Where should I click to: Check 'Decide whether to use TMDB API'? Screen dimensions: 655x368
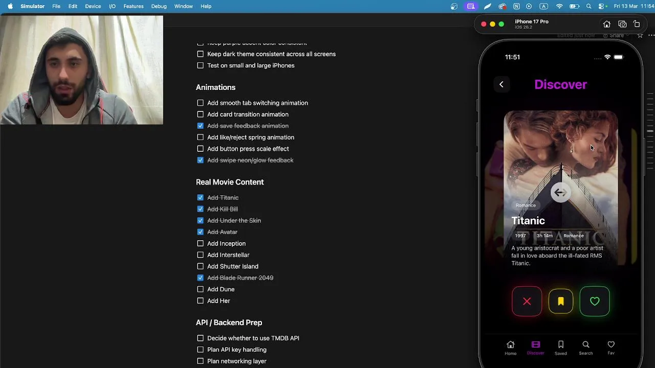pos(200,338)
